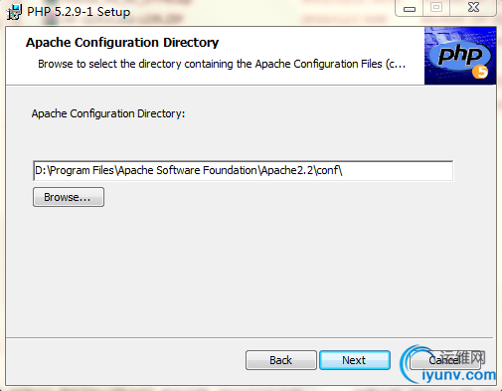The width and height of the screenshot is (502, 391).
Task: Proceed with the Next button
Action: [x=355, y=360]
